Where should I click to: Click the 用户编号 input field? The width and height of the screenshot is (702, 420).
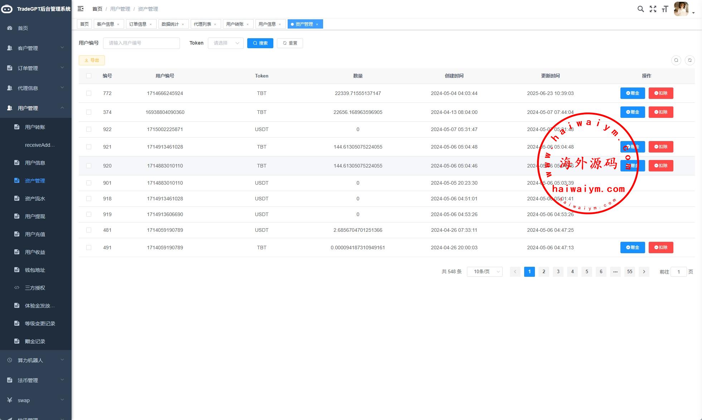(x=141, y=43)
